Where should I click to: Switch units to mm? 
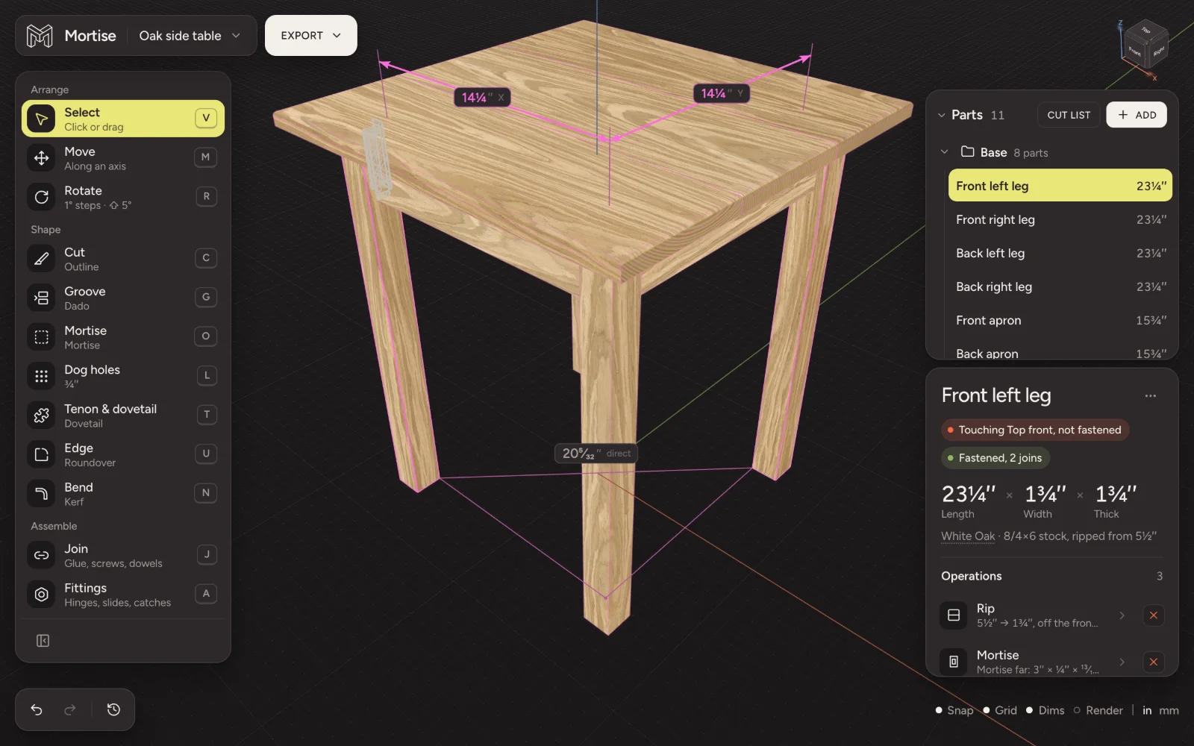(1169, 710)
